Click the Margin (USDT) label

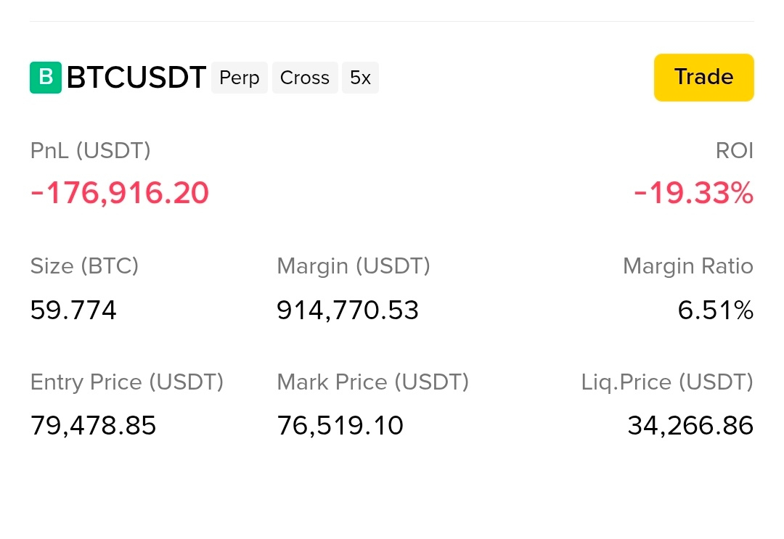point(353,266)
